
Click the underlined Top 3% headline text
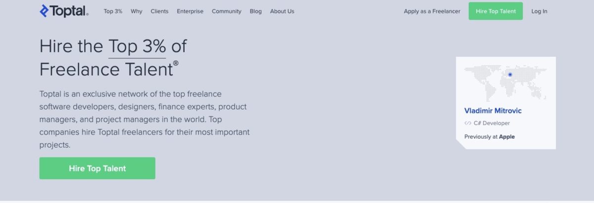pos(137,47)
